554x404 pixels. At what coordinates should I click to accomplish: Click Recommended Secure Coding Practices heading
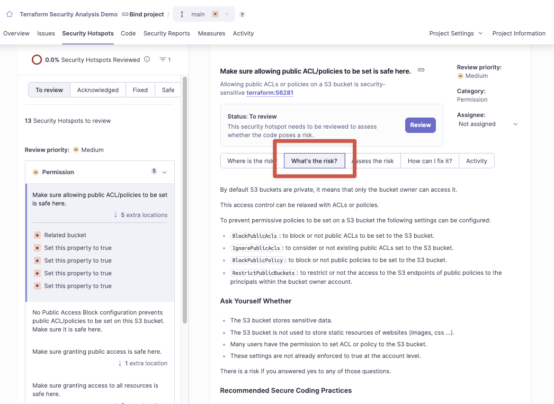click(x=286, y=391)
